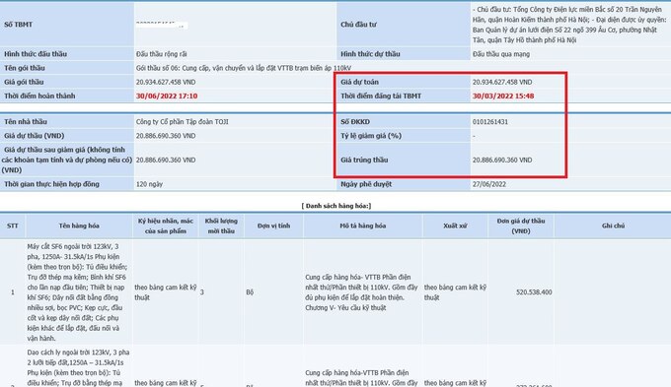
Task: Click 'Ký hiệu nhãn, mác của sản phẩm' header
Action: (x=166, y=226)
